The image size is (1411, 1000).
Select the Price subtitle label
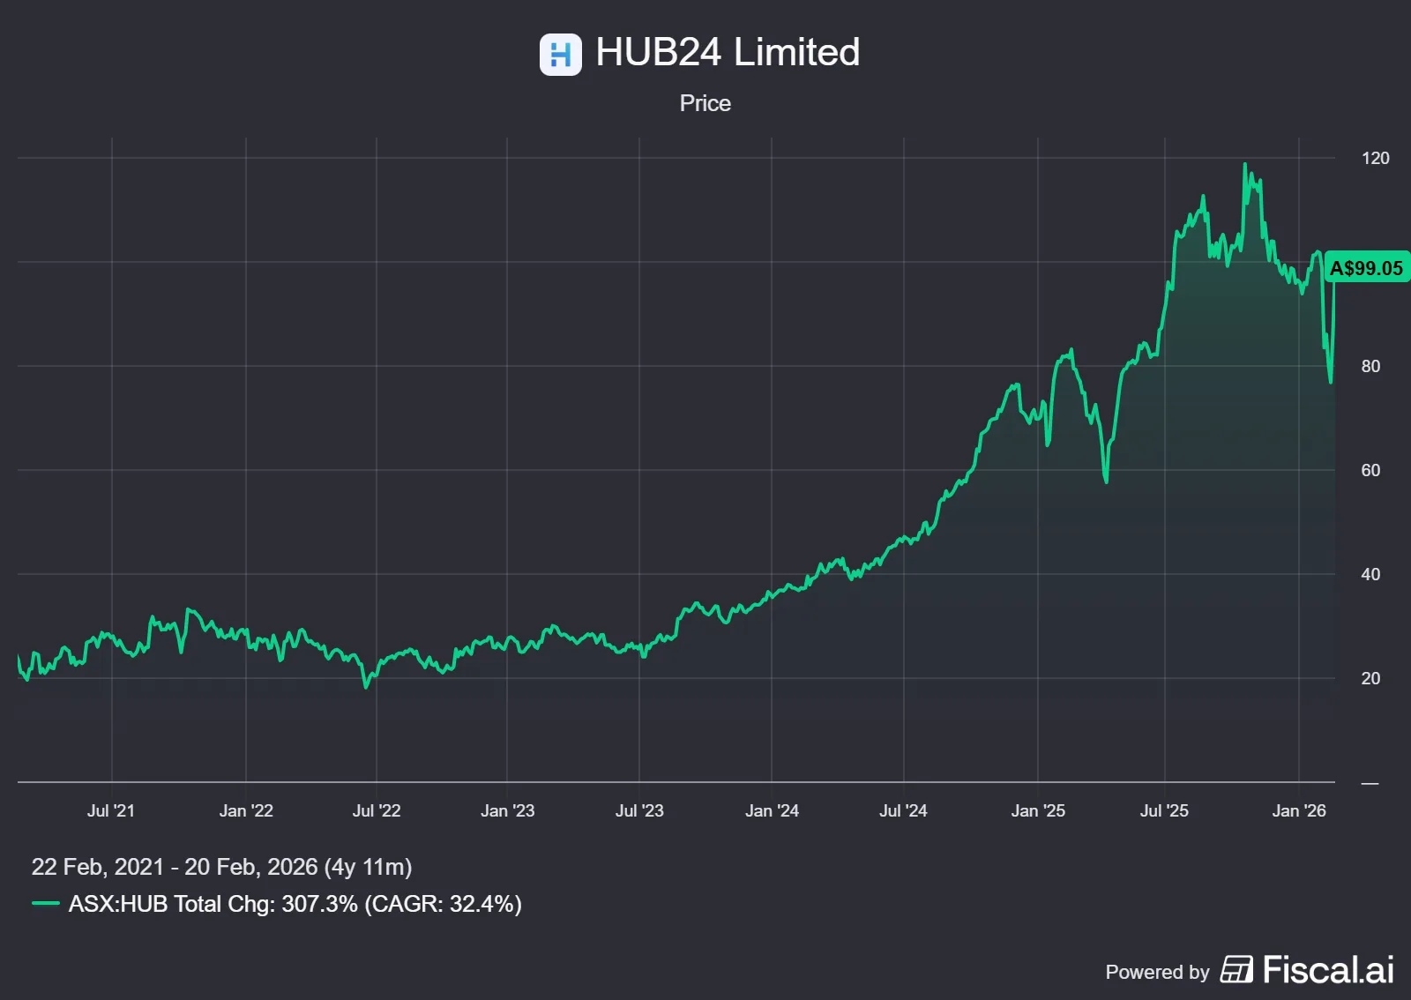click(705, 103)
